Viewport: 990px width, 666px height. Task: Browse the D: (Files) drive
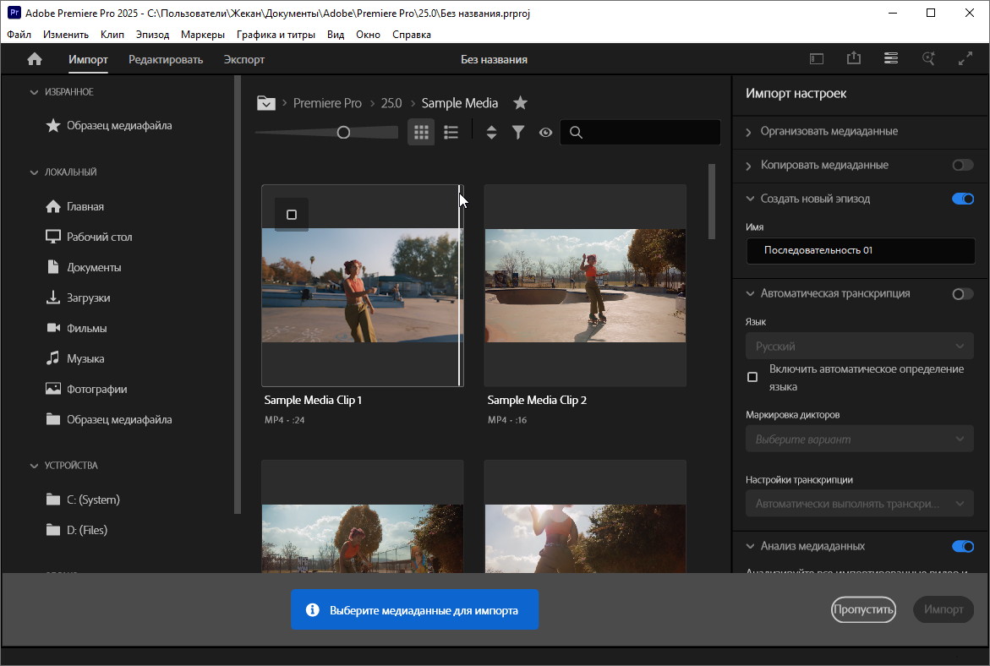[x=76, y=530]
